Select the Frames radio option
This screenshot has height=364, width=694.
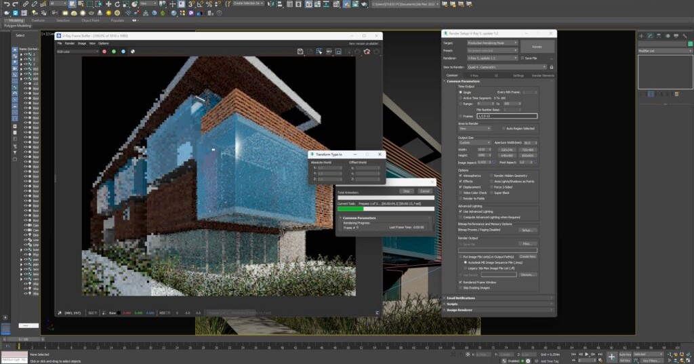point(461,116)
